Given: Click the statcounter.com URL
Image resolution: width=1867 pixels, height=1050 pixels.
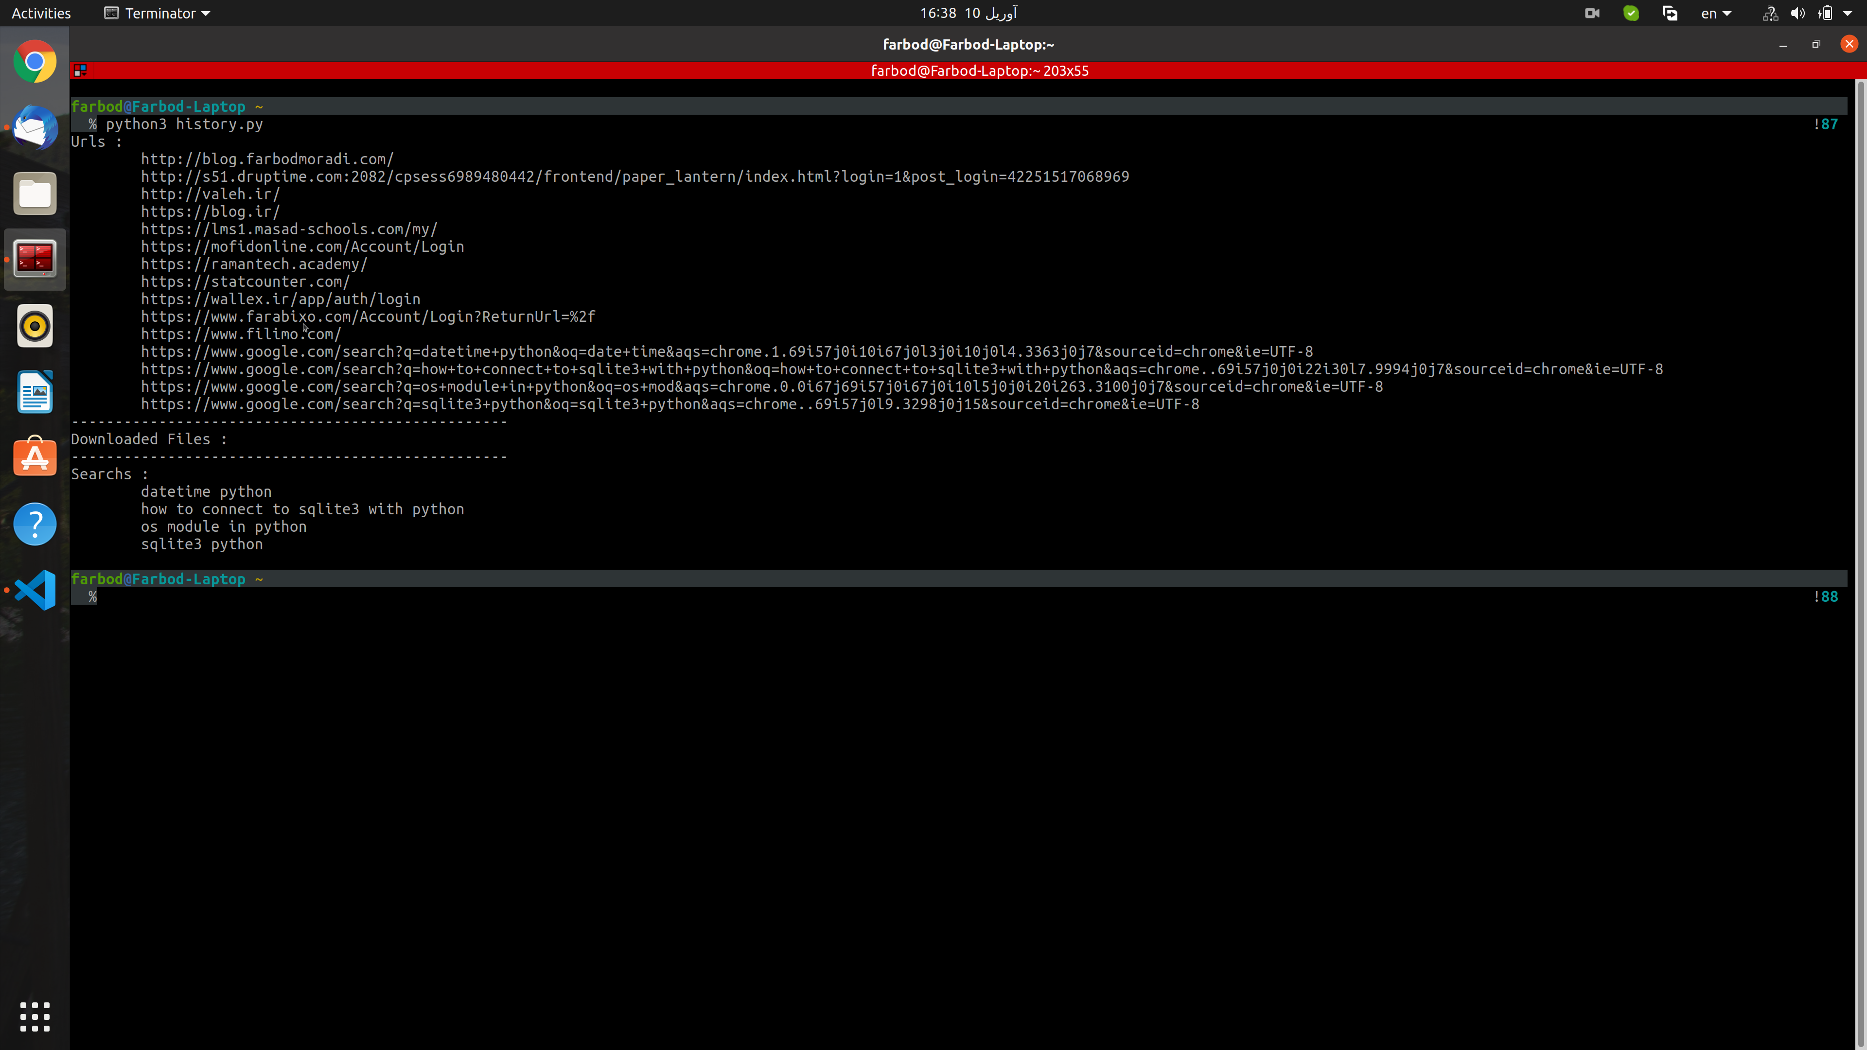Looking at the screenshot, I should pyautogui.click(x=245, y=281).
